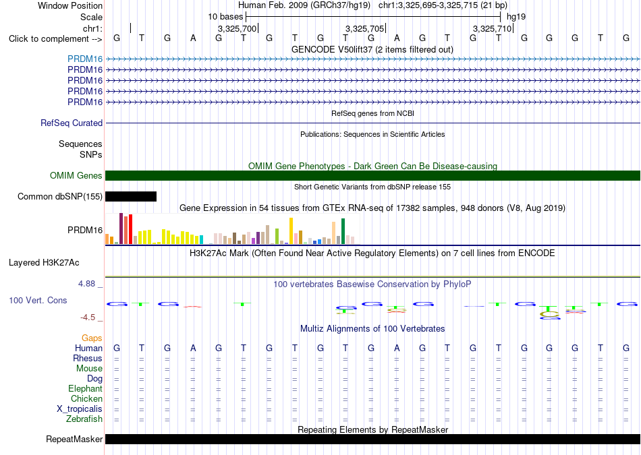
Task: Open the Repeating Elements by RepeatMasker title
Action: (x=373, y=429)
